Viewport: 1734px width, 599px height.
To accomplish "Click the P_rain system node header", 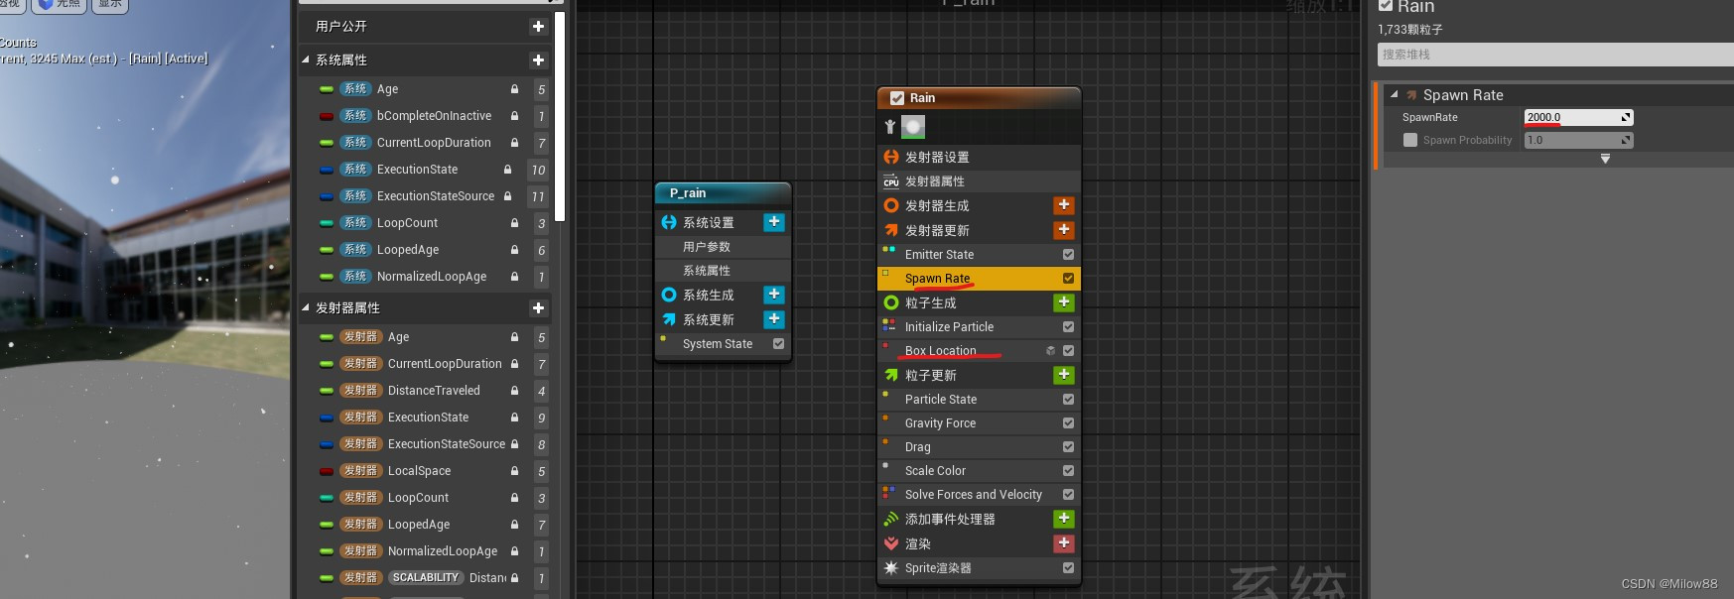I will point(724,193).
